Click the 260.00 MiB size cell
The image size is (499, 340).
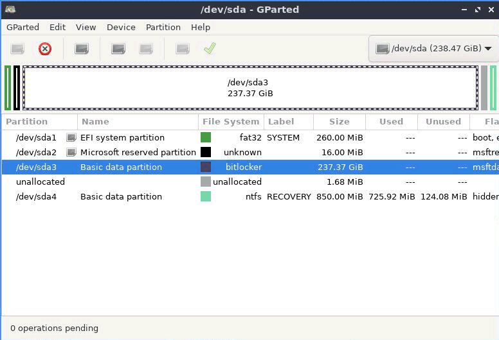tap(340, 137)
